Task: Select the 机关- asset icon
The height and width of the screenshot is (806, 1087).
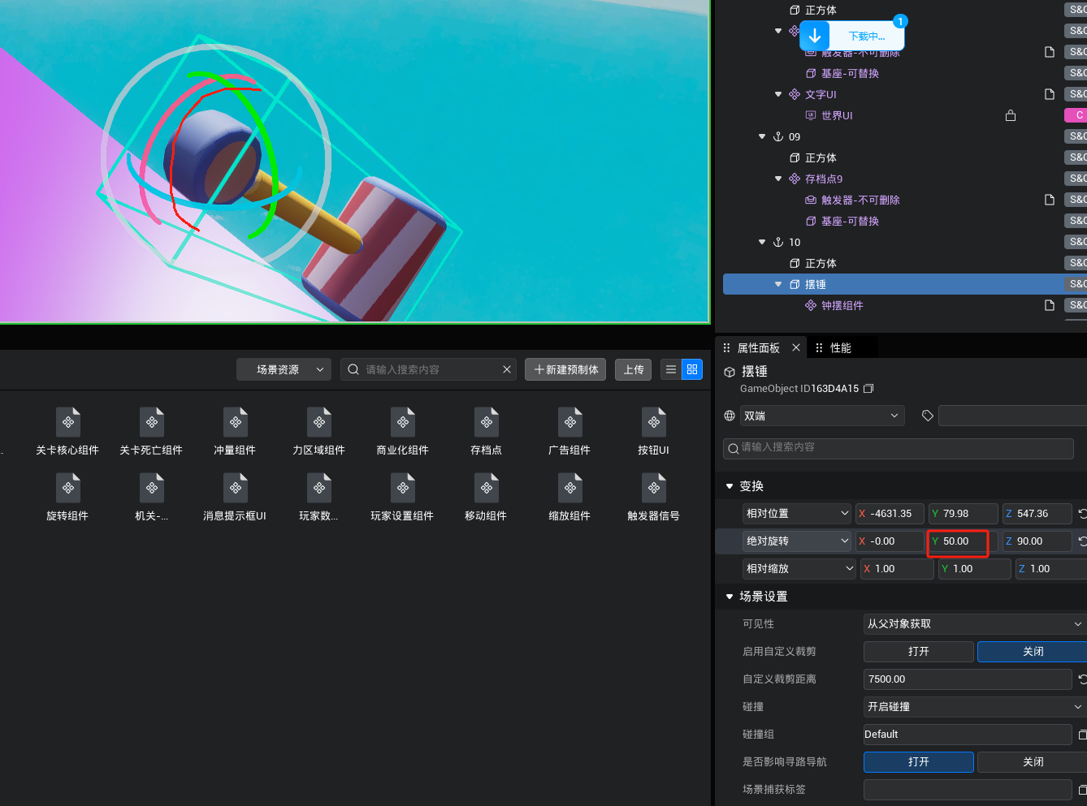Action: click(x=152, y=488)
